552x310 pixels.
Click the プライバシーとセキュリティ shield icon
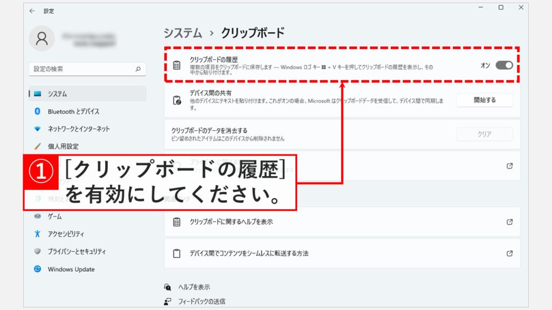click(38, 251)
